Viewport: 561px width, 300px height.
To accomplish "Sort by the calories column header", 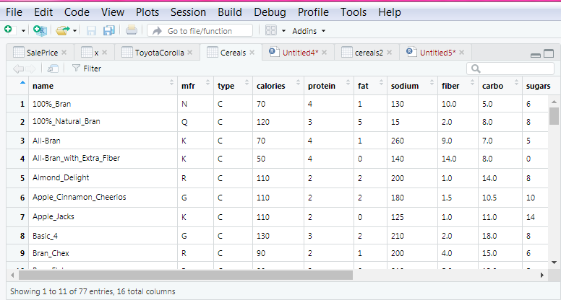I will [x=278, y=86].
